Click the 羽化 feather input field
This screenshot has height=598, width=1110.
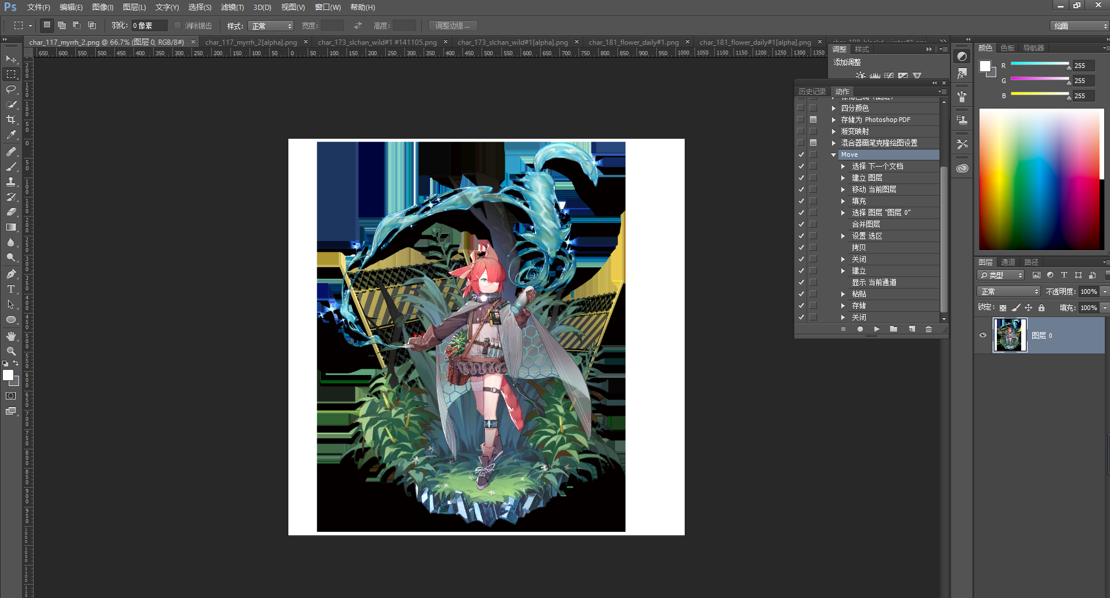149,26
